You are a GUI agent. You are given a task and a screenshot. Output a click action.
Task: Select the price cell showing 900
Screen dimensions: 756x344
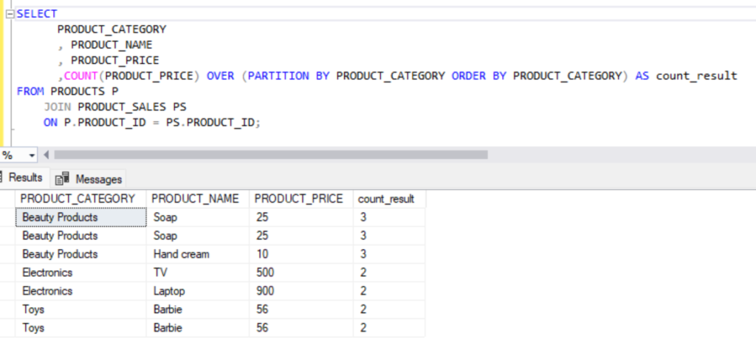264,291
